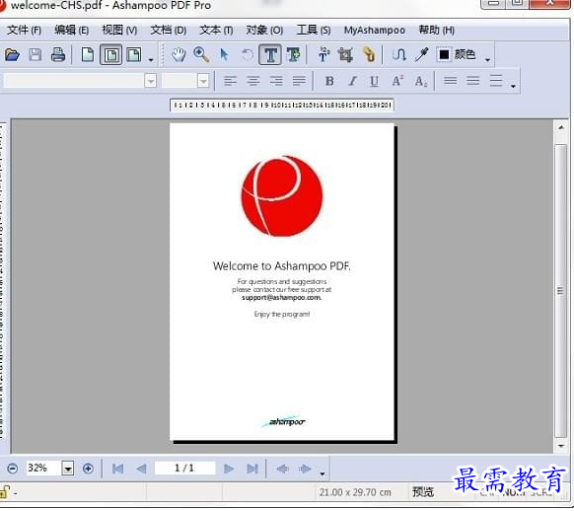Image resolution: width=574 pixels, height=511 pixels.
Task: Open the MyAshampoo menu
Action: (x=374, y=30)
